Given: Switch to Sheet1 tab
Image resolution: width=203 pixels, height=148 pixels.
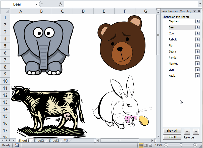Looking at the screenshot, I should pyautogui.click(x=24, y=140).
